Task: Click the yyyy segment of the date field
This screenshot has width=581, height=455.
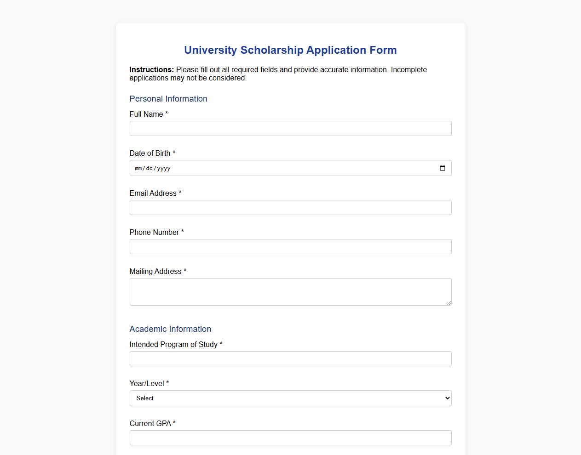Action: tap(163, 168)
